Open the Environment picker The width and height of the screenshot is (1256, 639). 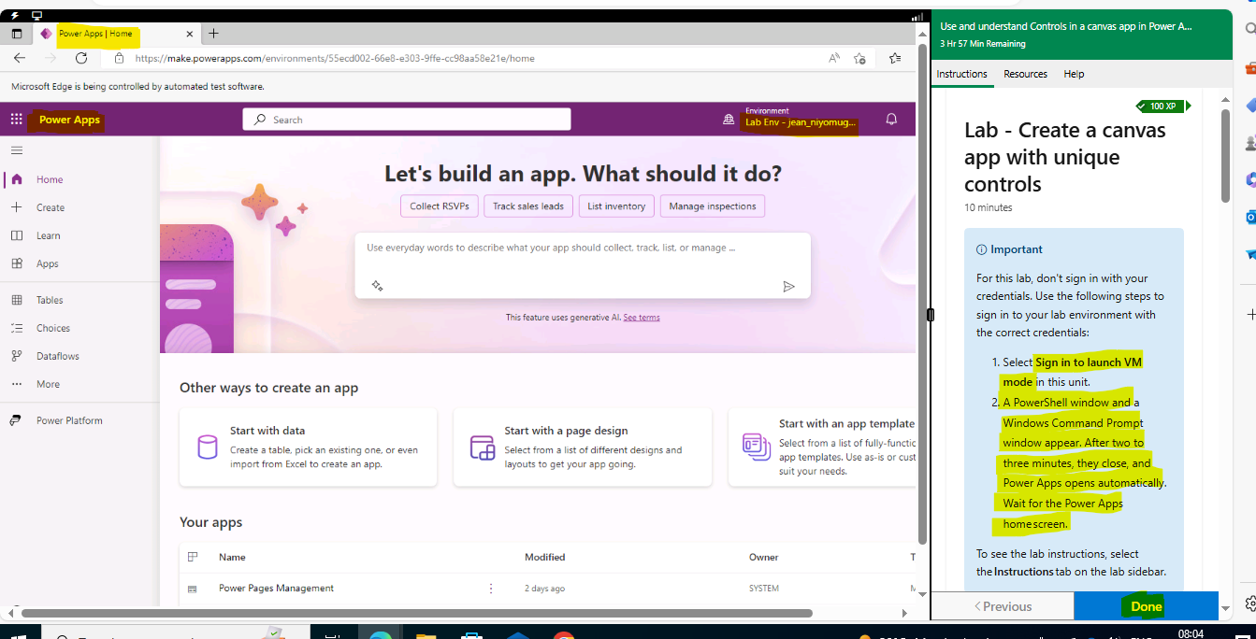(x=790, y=118)
